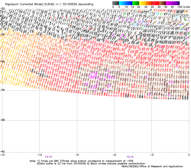Click the "13:14" time label near longitude -12

click(x=48, y=157)
